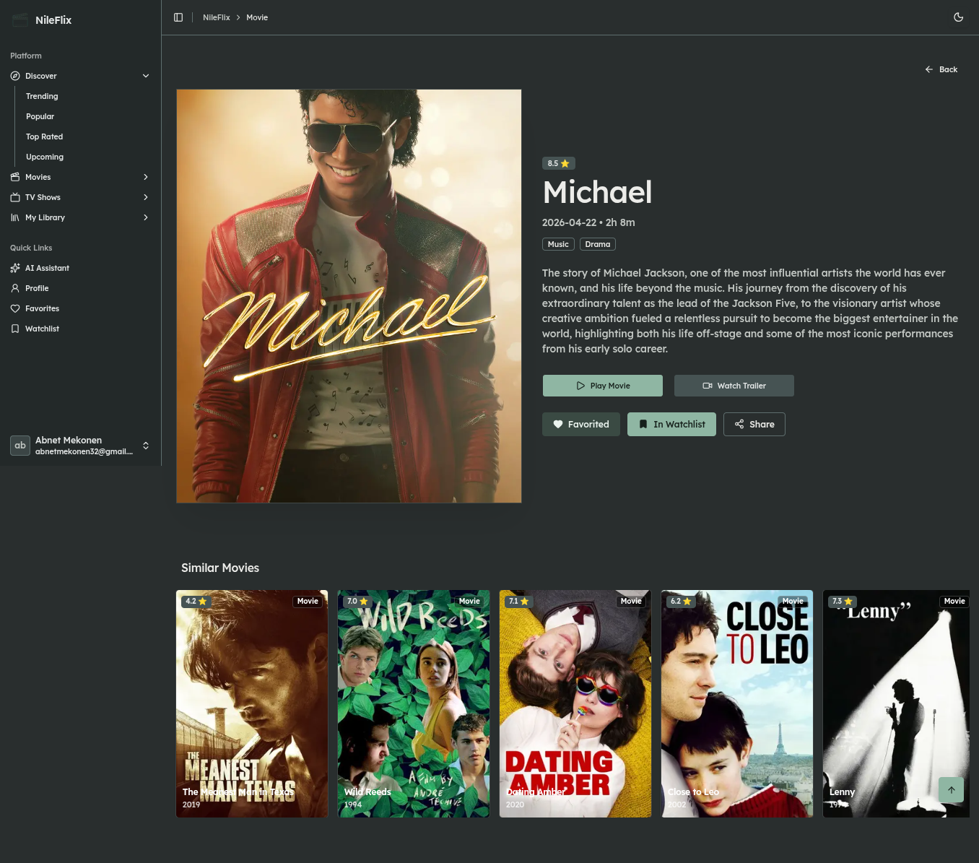The image size is (979, 863).
Task: Expand the Movies submenu chevron
Action: [x=146, y=177]
